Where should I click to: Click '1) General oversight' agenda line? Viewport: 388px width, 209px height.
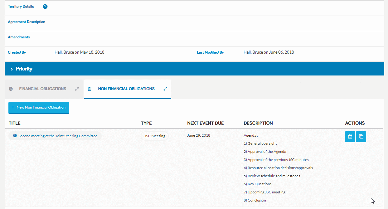coord(260,143)
